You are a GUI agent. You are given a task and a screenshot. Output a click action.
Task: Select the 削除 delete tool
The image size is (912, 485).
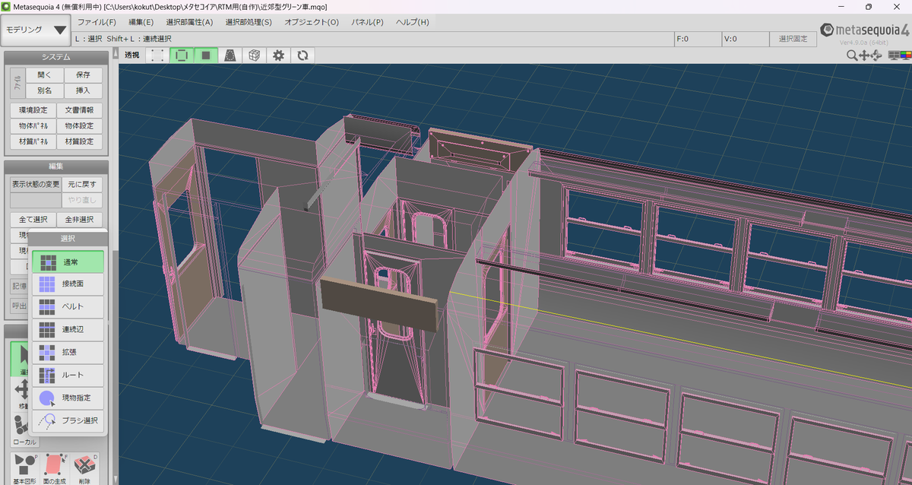84,469
